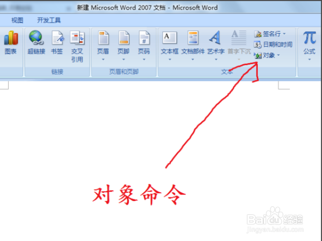322x241 pixels.
Task: Add a bookmark with the 书签 icon
Action: (x=57, y=37)
